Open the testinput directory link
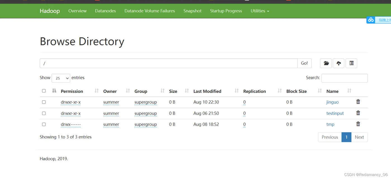 335,113
